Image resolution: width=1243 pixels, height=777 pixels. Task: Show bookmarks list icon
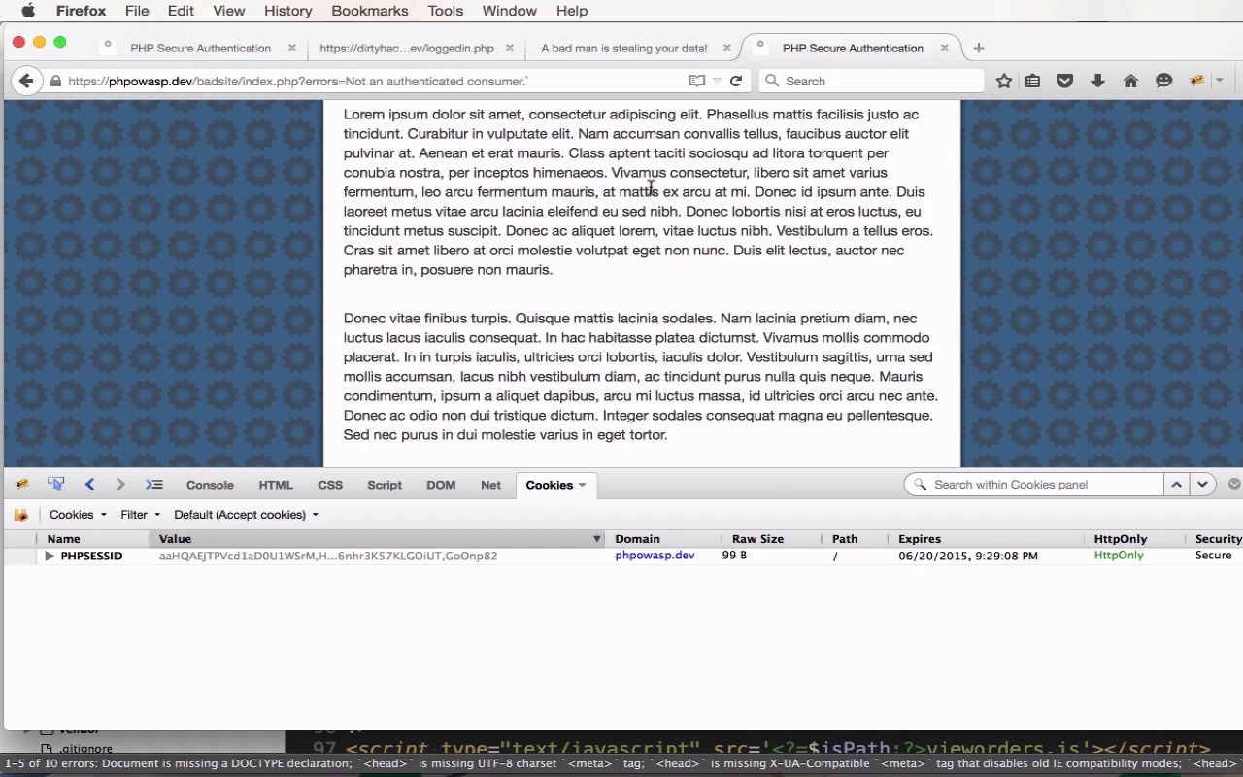pos(1033,82)
